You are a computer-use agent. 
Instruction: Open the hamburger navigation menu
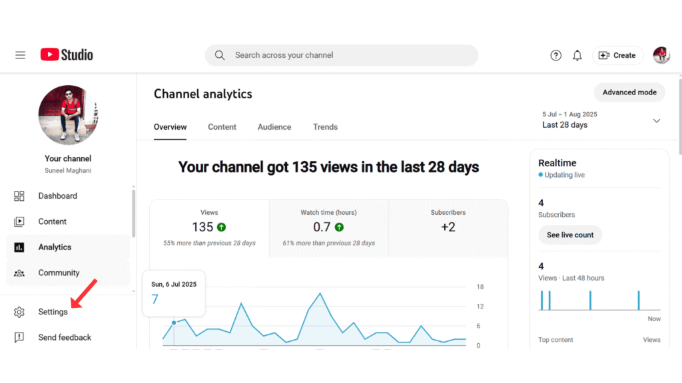20,55
